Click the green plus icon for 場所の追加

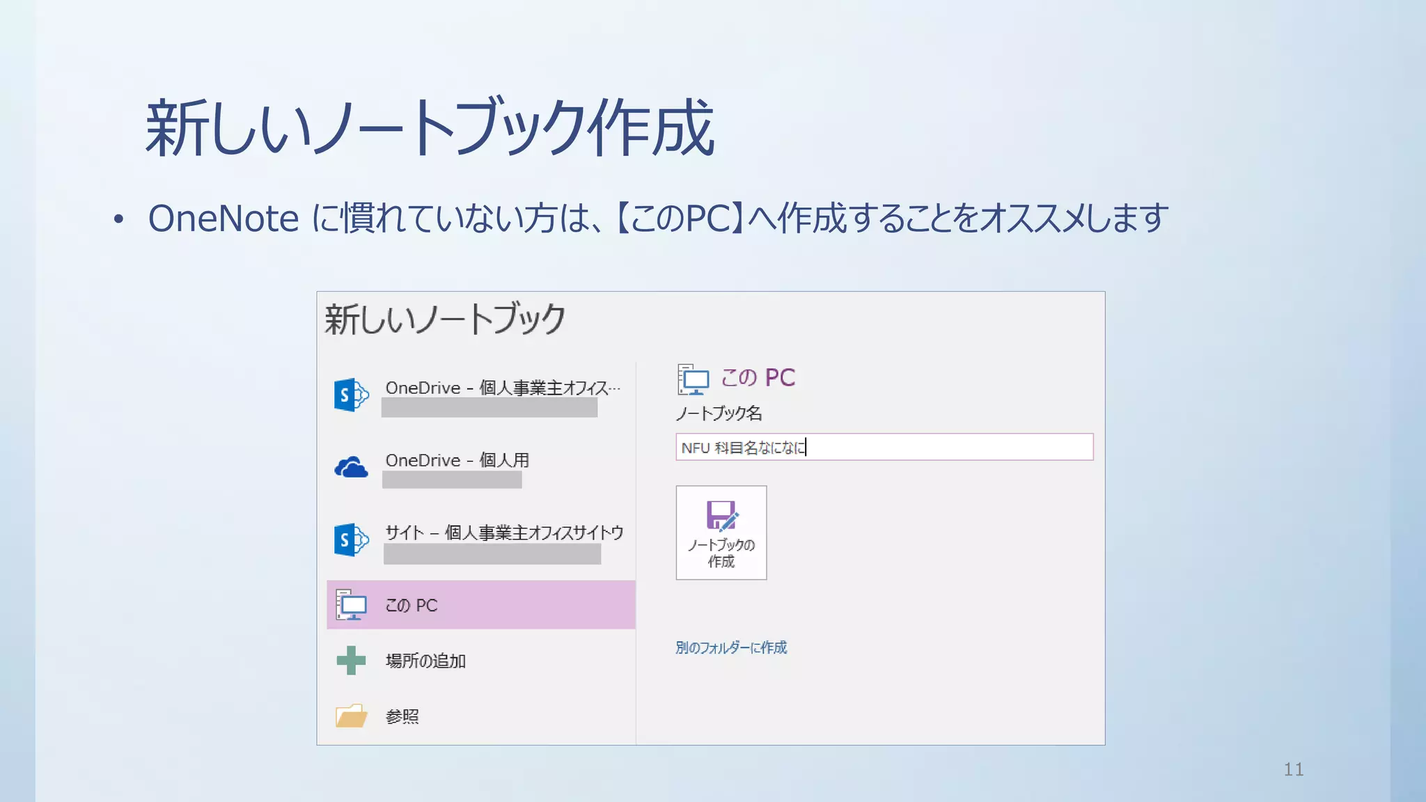tap(351, 661)
